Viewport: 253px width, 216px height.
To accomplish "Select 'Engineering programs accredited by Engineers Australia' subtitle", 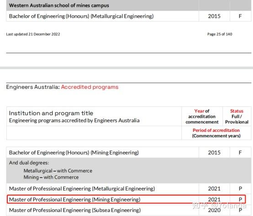I will [74, 121].
